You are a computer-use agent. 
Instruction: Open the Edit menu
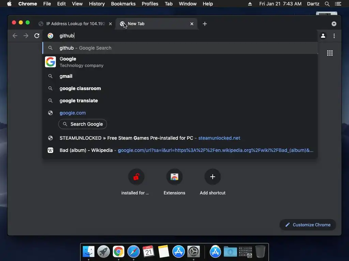[61, 4]
